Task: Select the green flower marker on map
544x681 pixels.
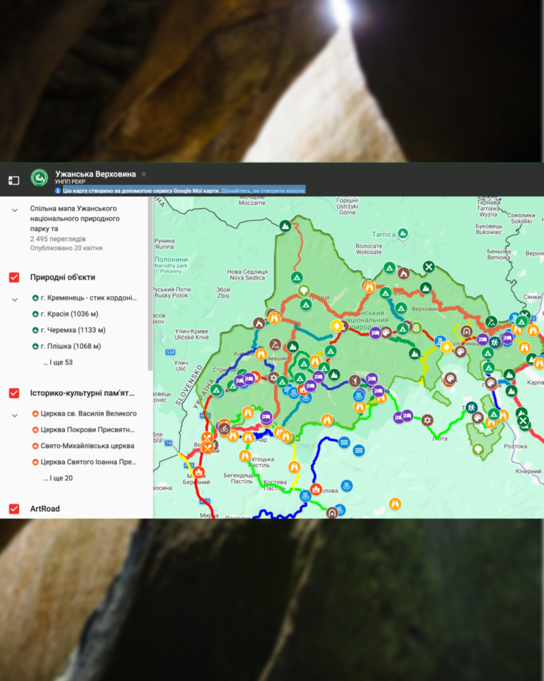Action: point(416,327)
